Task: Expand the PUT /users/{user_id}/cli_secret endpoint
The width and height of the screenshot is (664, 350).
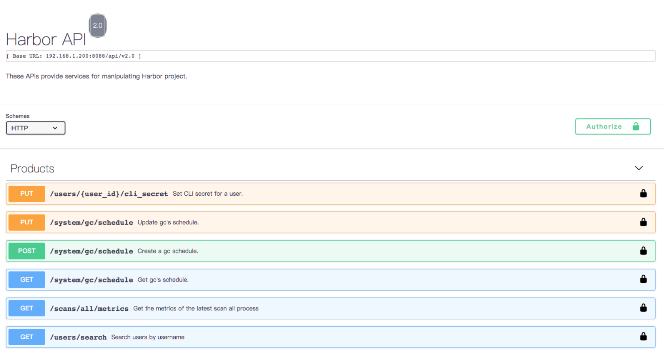Action: point(109,194)
